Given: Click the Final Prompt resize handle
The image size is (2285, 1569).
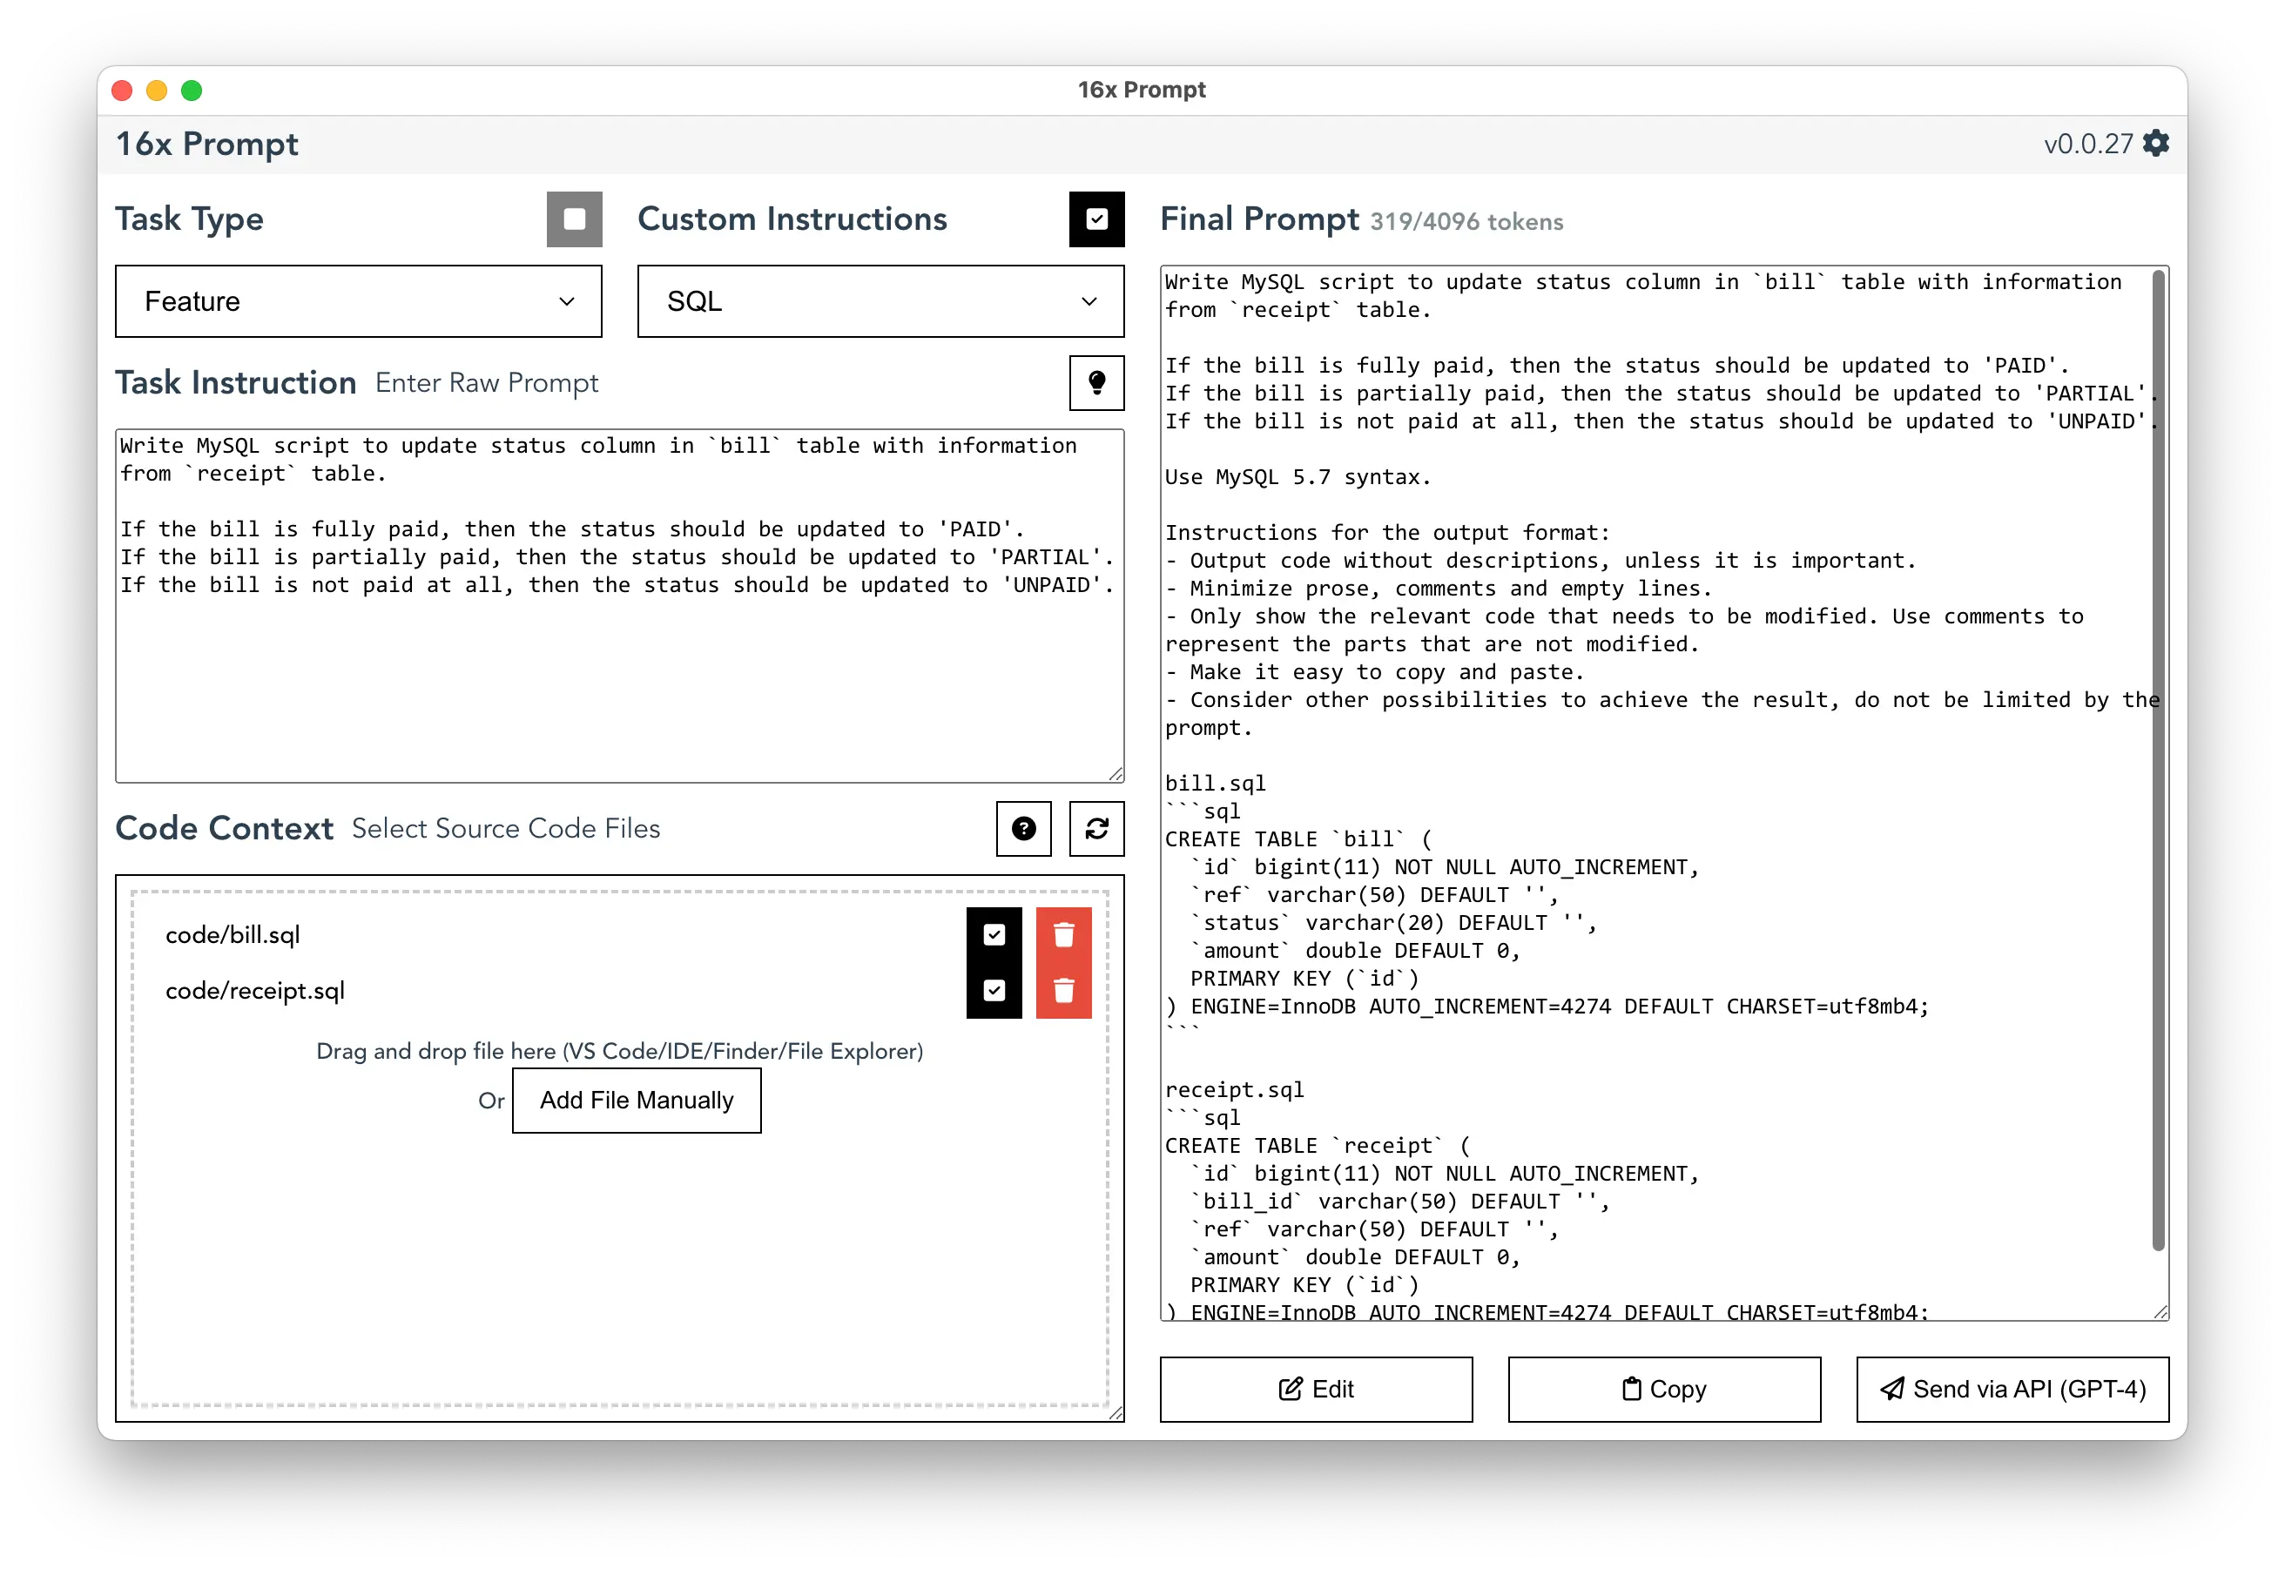Looking at the screenshot, I should click(x=2160, y=1311).
